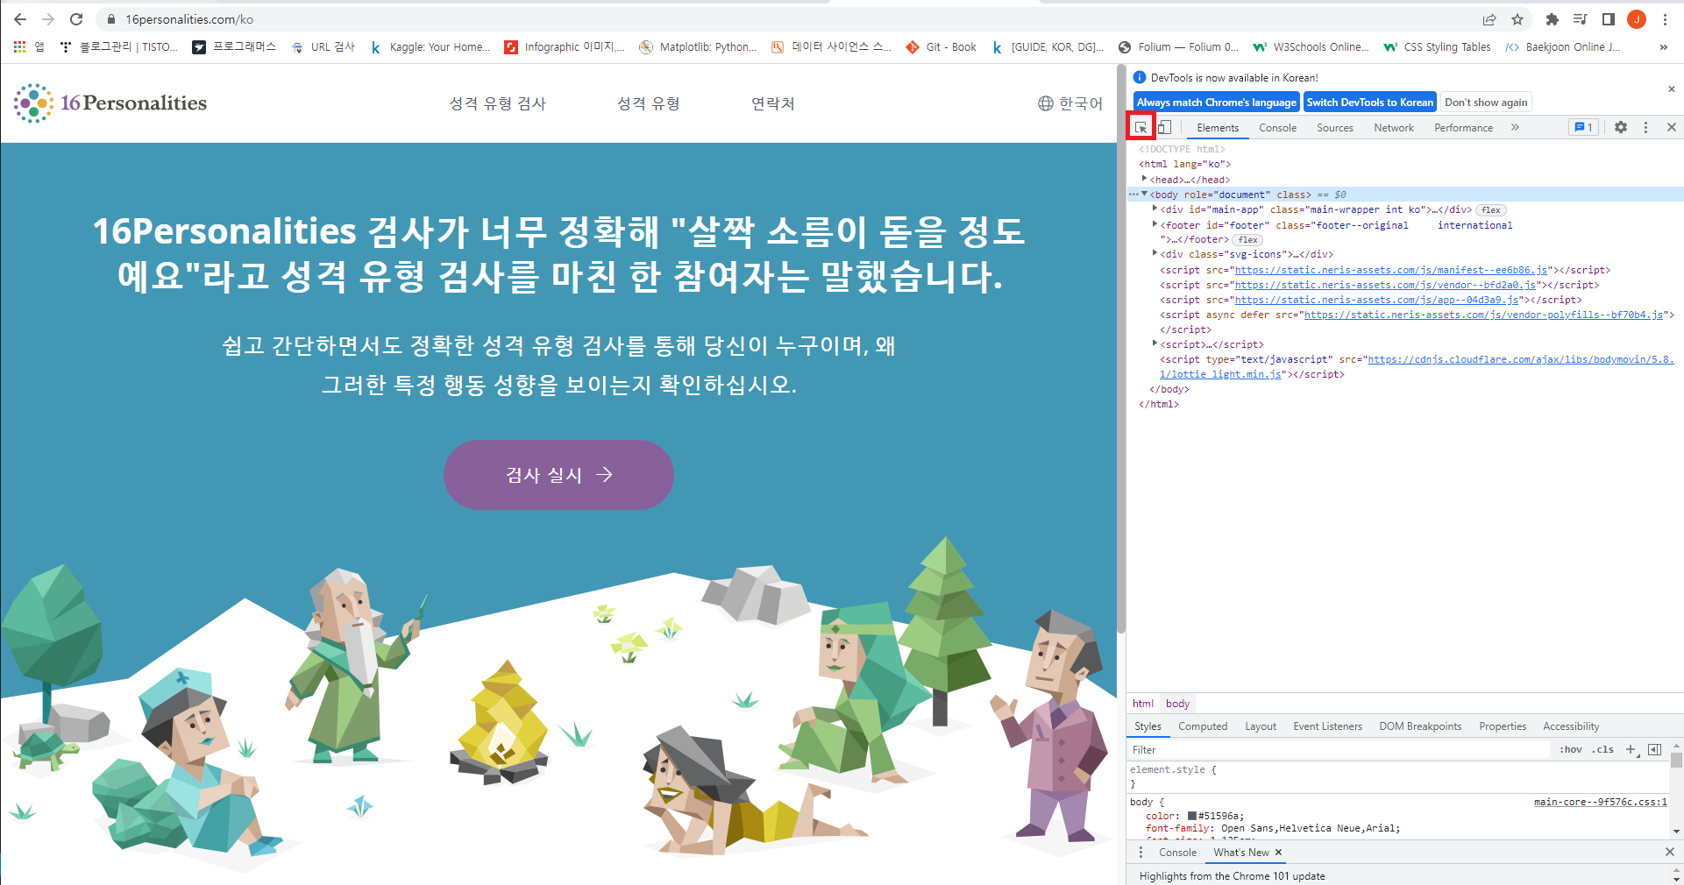Click the #51596a color swatch

click(1192, 816)
